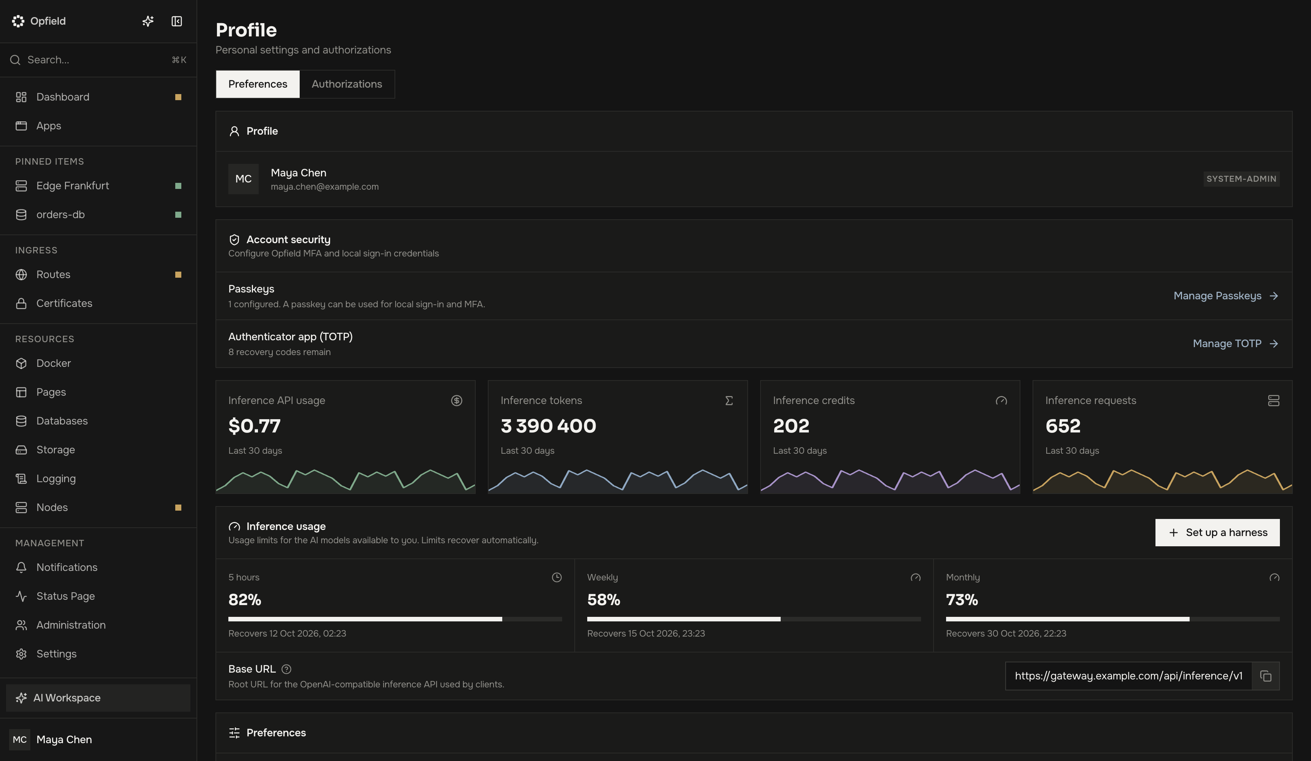Click the Monthly usage progress bar
Viewport: 1311px width, 761px height.
click(x=1113, y=619)
